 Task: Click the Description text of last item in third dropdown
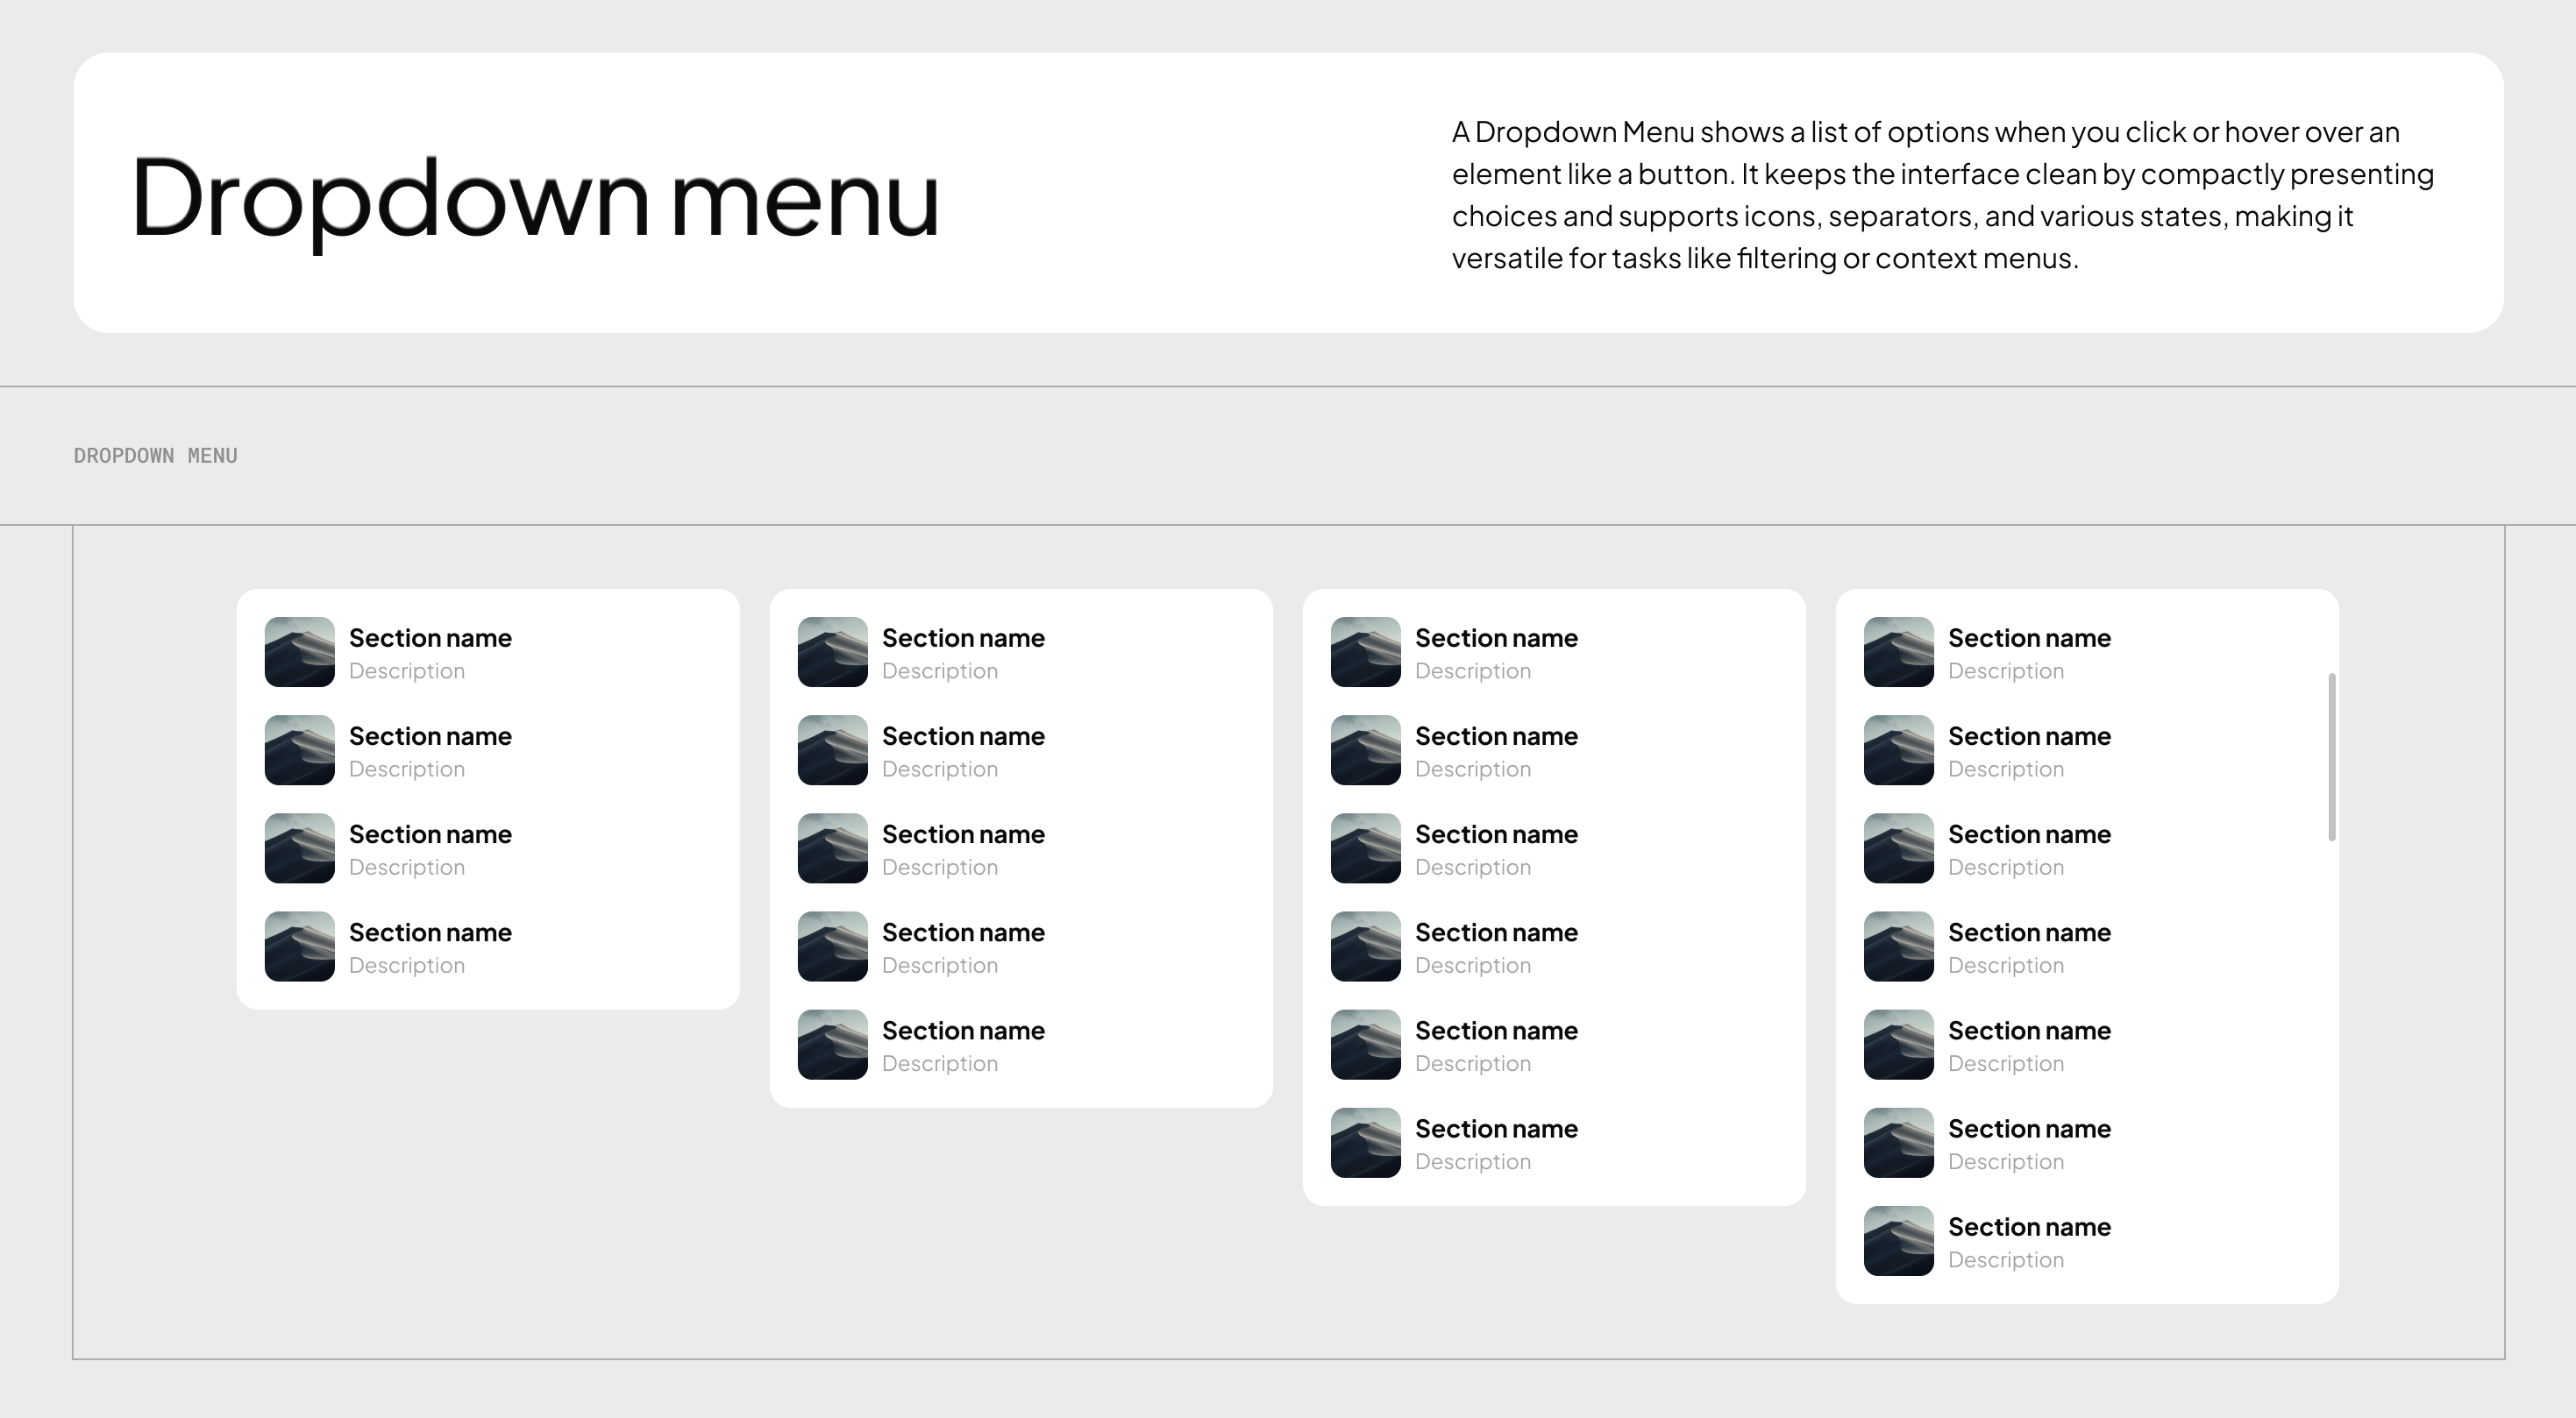(x=1472, y=1161)
